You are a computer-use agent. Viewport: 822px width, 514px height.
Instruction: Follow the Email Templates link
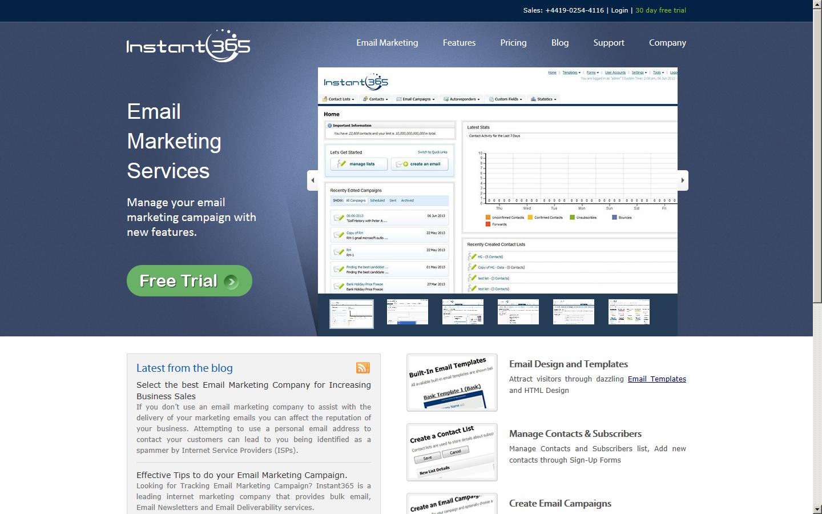[x=656, y=379]
